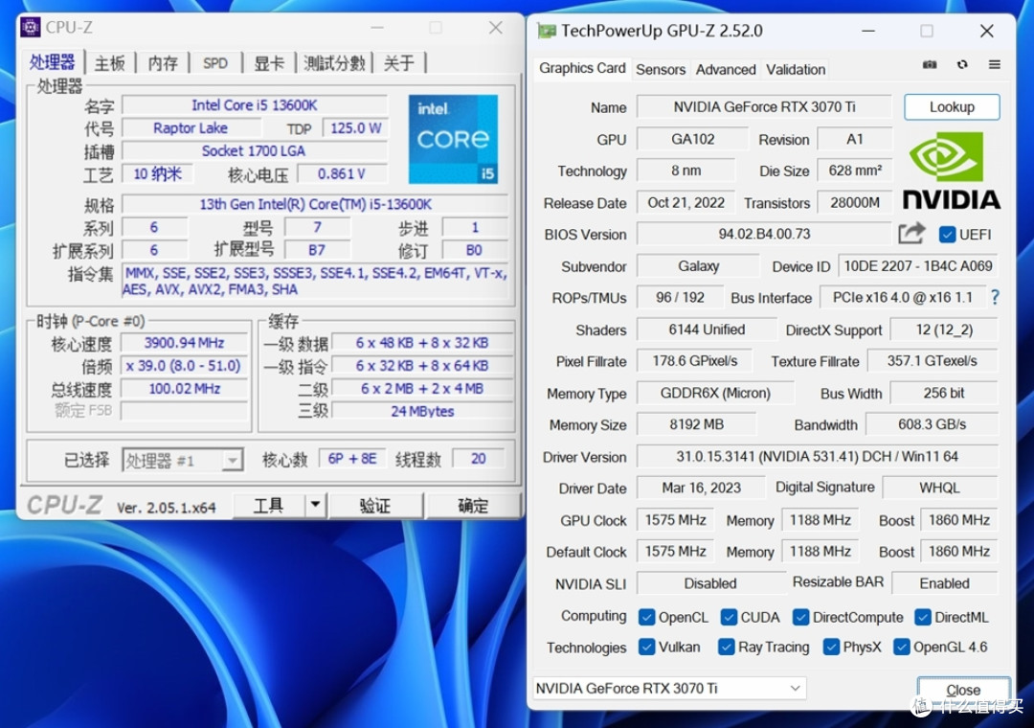1034x728 pixels.
Task: Click the Digital Signature value WHQL
Action: click(940, 488)
